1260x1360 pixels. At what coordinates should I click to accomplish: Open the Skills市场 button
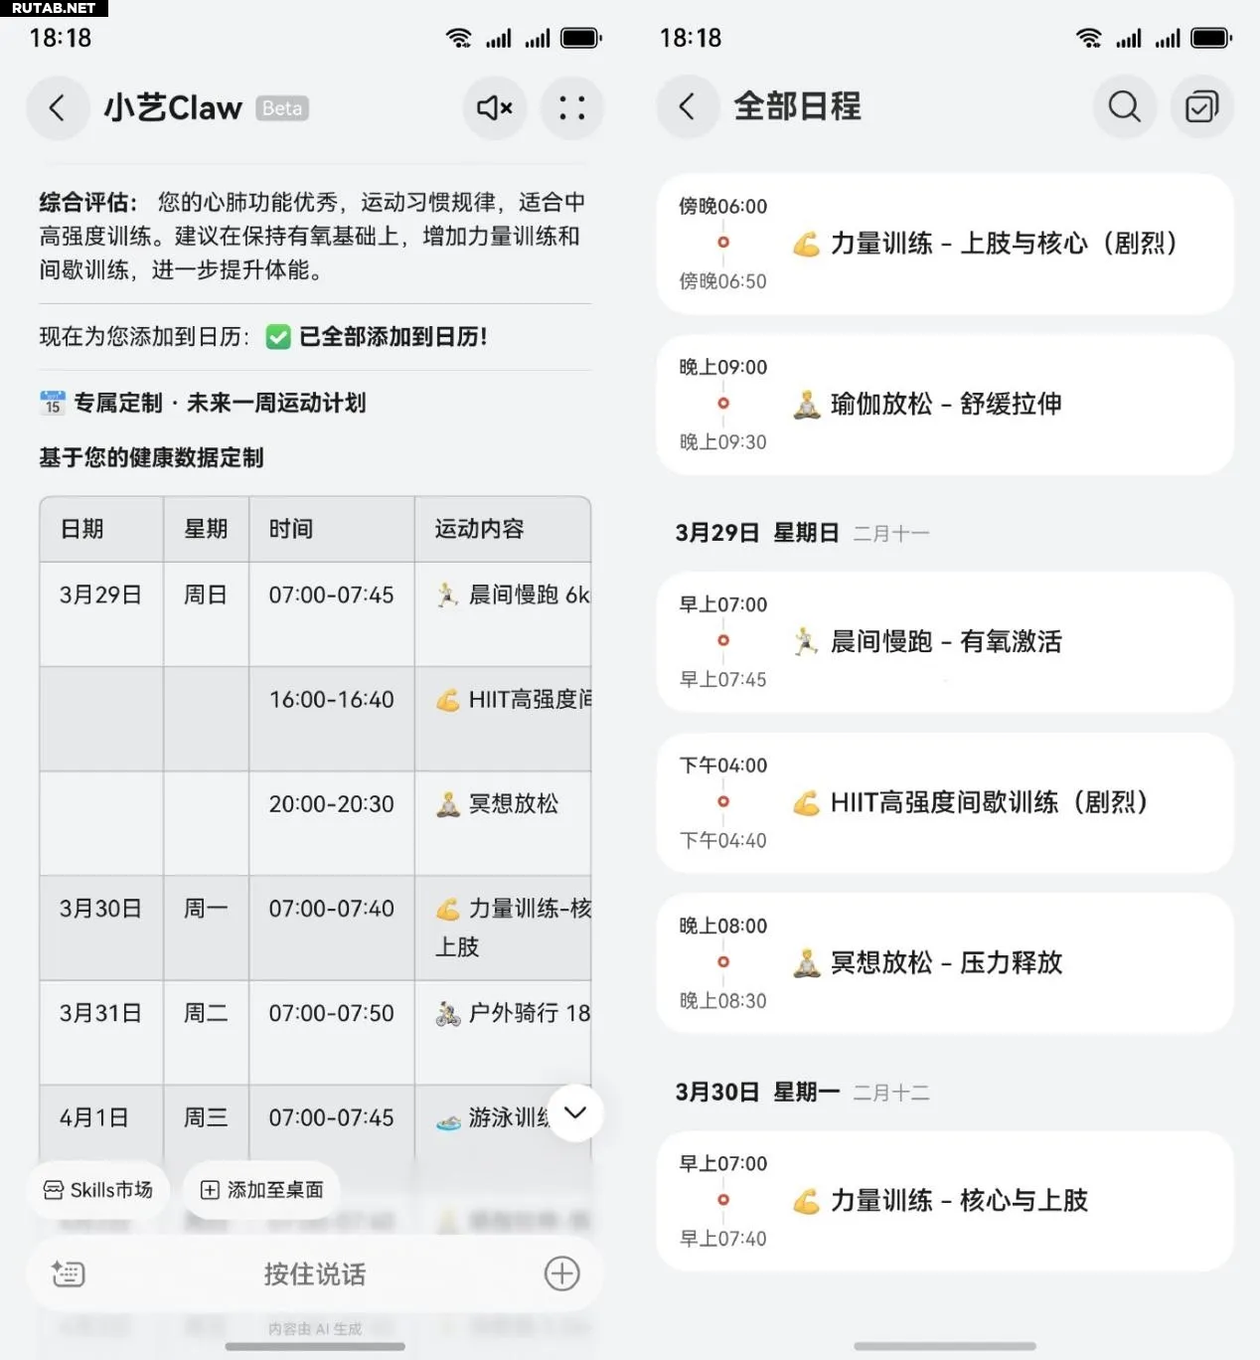pyautogui.click(x=98, y=1190)
